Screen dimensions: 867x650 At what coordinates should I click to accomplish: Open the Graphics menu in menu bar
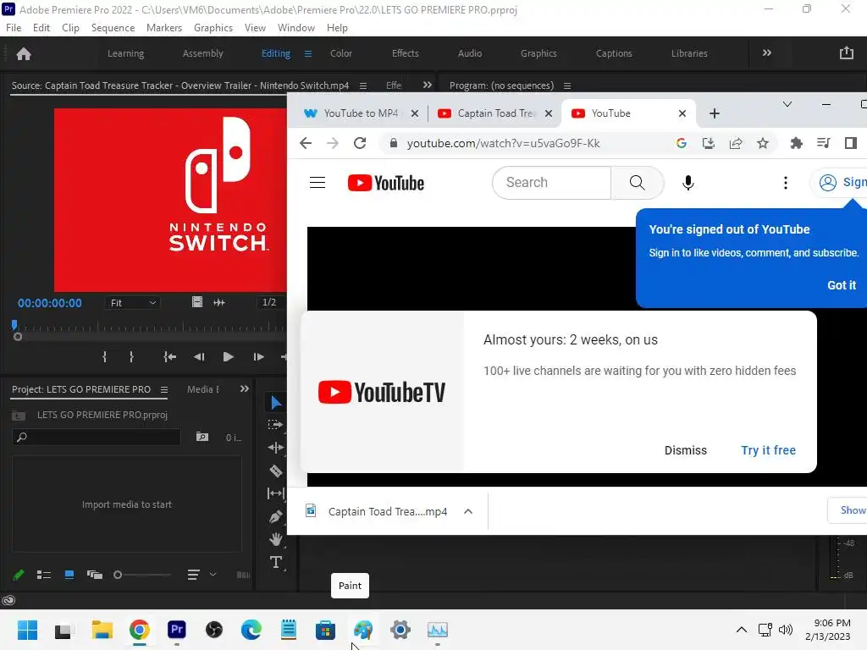coord(213,28)
